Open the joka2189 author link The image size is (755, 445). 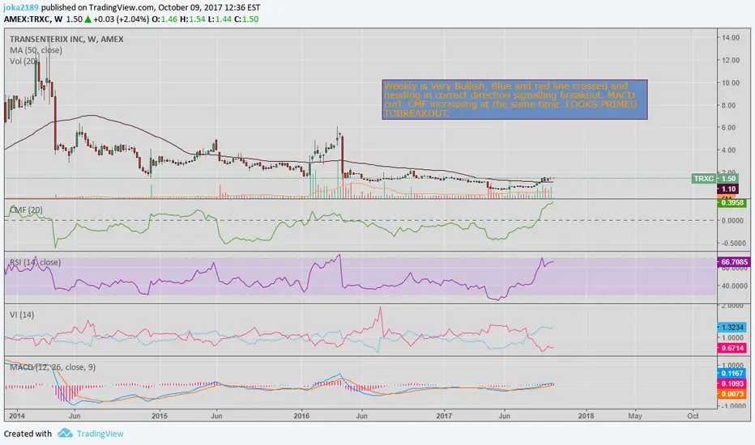21,7
